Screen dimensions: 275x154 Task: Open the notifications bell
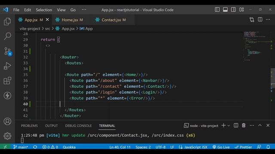point(268,147)
